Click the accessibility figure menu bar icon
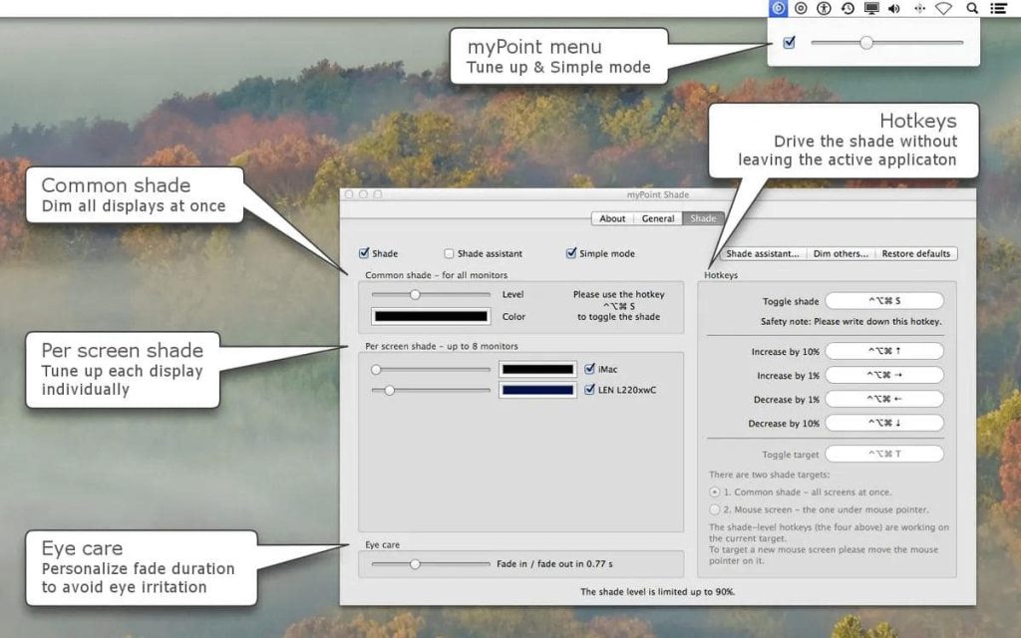This screenshot has height=638, width=1021. coord(824,8)
